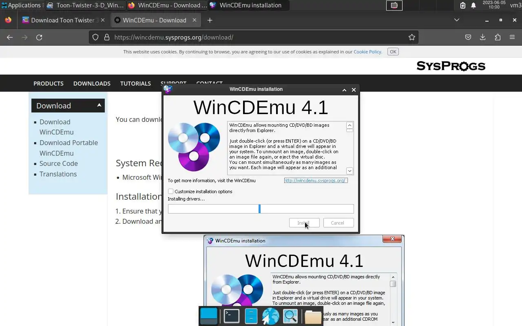Go back using the browser back arrow
Screen dimensions: 522x326
(10, 37)
